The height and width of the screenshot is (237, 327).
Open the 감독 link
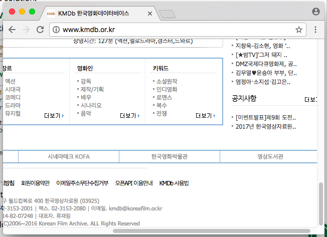(86, 81)
